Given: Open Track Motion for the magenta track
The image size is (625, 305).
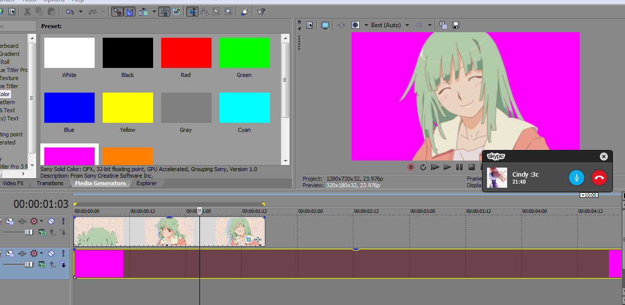Looking at the screenshot, I should click(10, 253).
